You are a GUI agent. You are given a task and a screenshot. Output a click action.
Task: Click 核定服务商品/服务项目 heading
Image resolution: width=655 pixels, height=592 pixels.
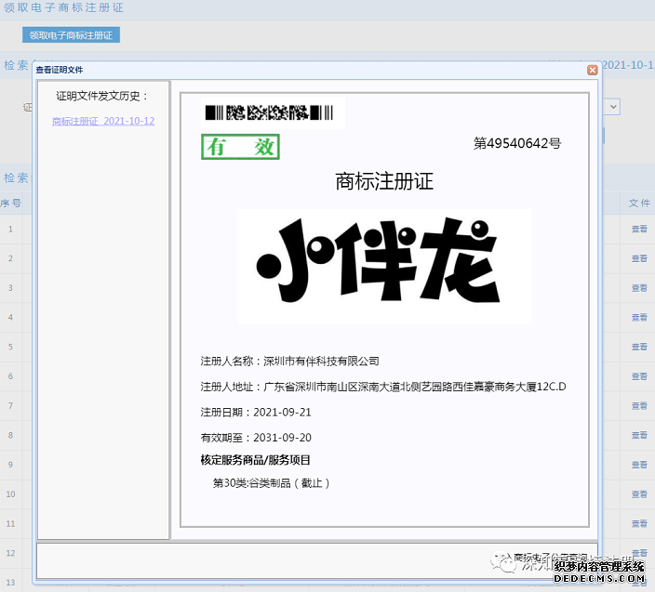pos(255,460)
